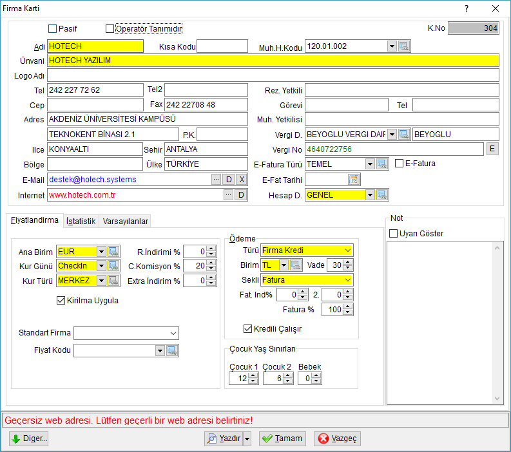Click the Vade spinner arrows
Image resolution: width=511 pixels, height=452 pixels.
click(x=348, y=265)
